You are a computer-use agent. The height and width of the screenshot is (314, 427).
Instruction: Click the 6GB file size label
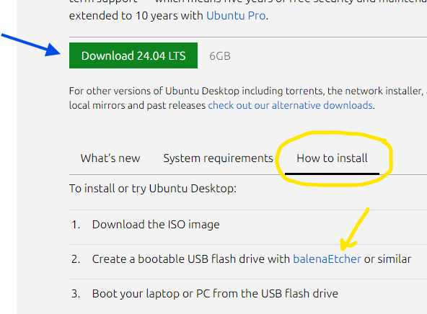[x=220, y=56]
